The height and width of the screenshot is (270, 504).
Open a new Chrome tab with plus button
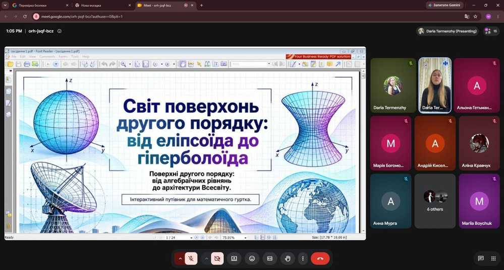[201, 6]
